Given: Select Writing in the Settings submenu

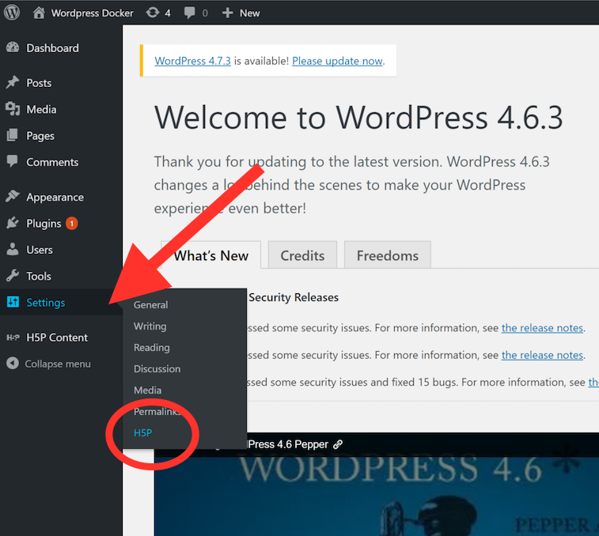Looking at the screenshot, I should click(x=150, y=327).
